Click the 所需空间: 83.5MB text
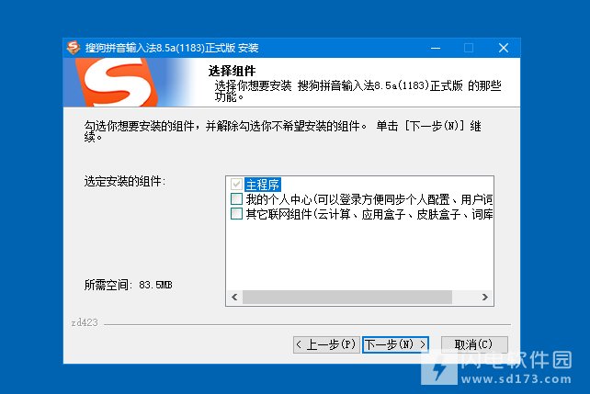Image resolution: width=590 pixels, height=394 pixels. 128,285
